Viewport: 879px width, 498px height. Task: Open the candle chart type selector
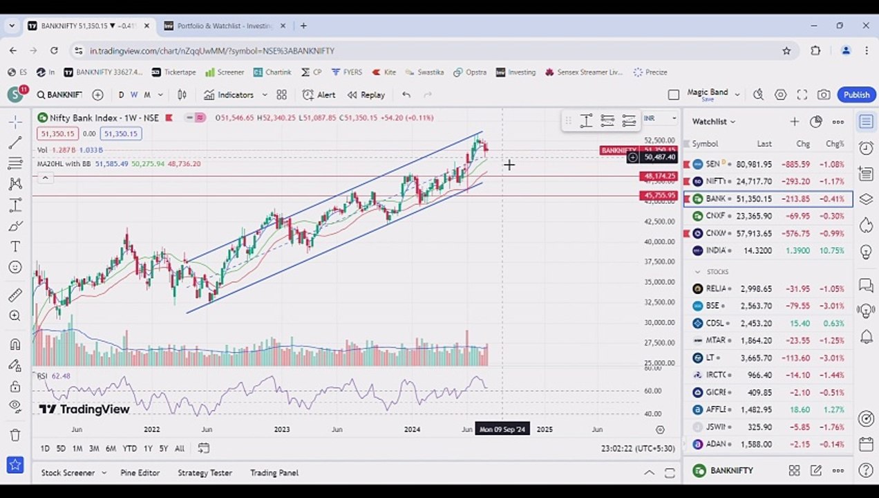tap(182, 95)
